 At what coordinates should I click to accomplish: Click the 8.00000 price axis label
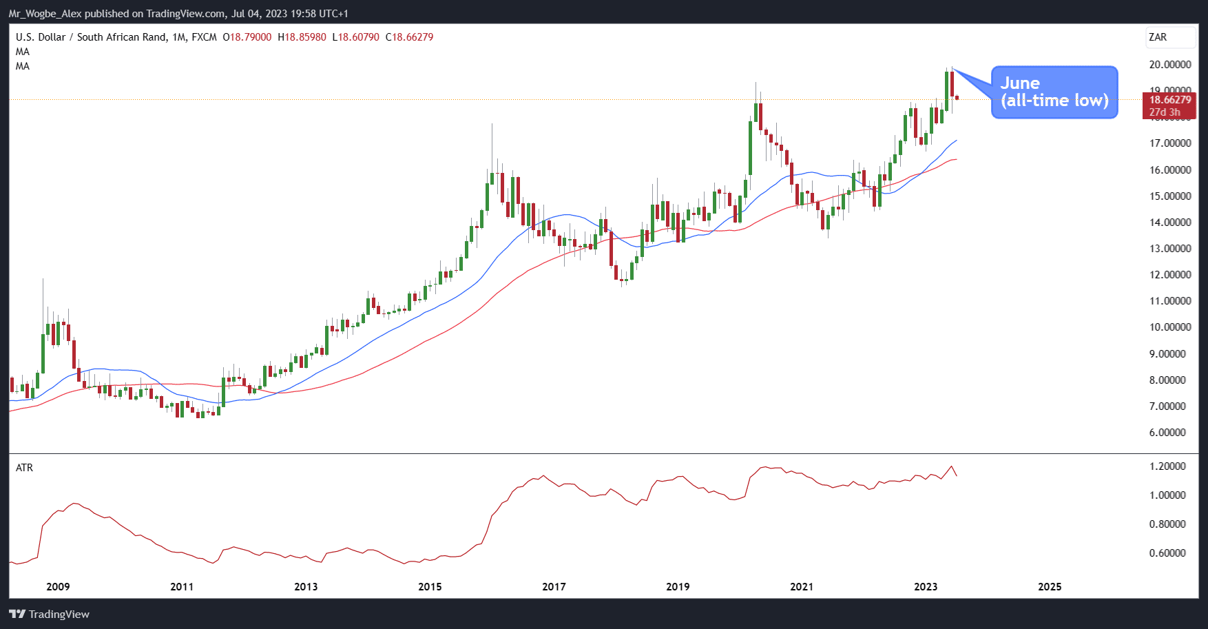tap(1167, 380)
